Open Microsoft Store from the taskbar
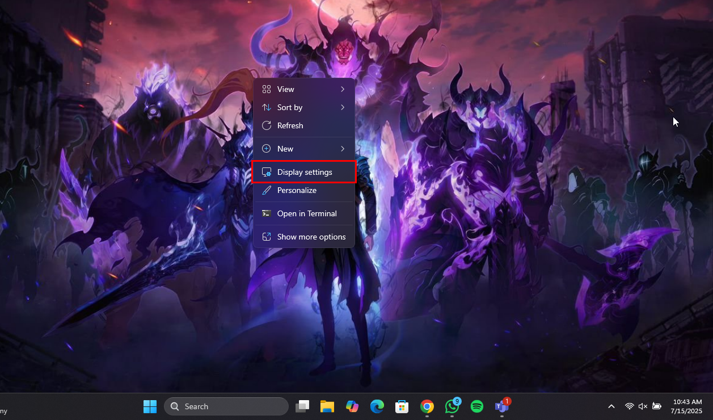Viewport: 713px width, 420px height. tap(402, 406)
